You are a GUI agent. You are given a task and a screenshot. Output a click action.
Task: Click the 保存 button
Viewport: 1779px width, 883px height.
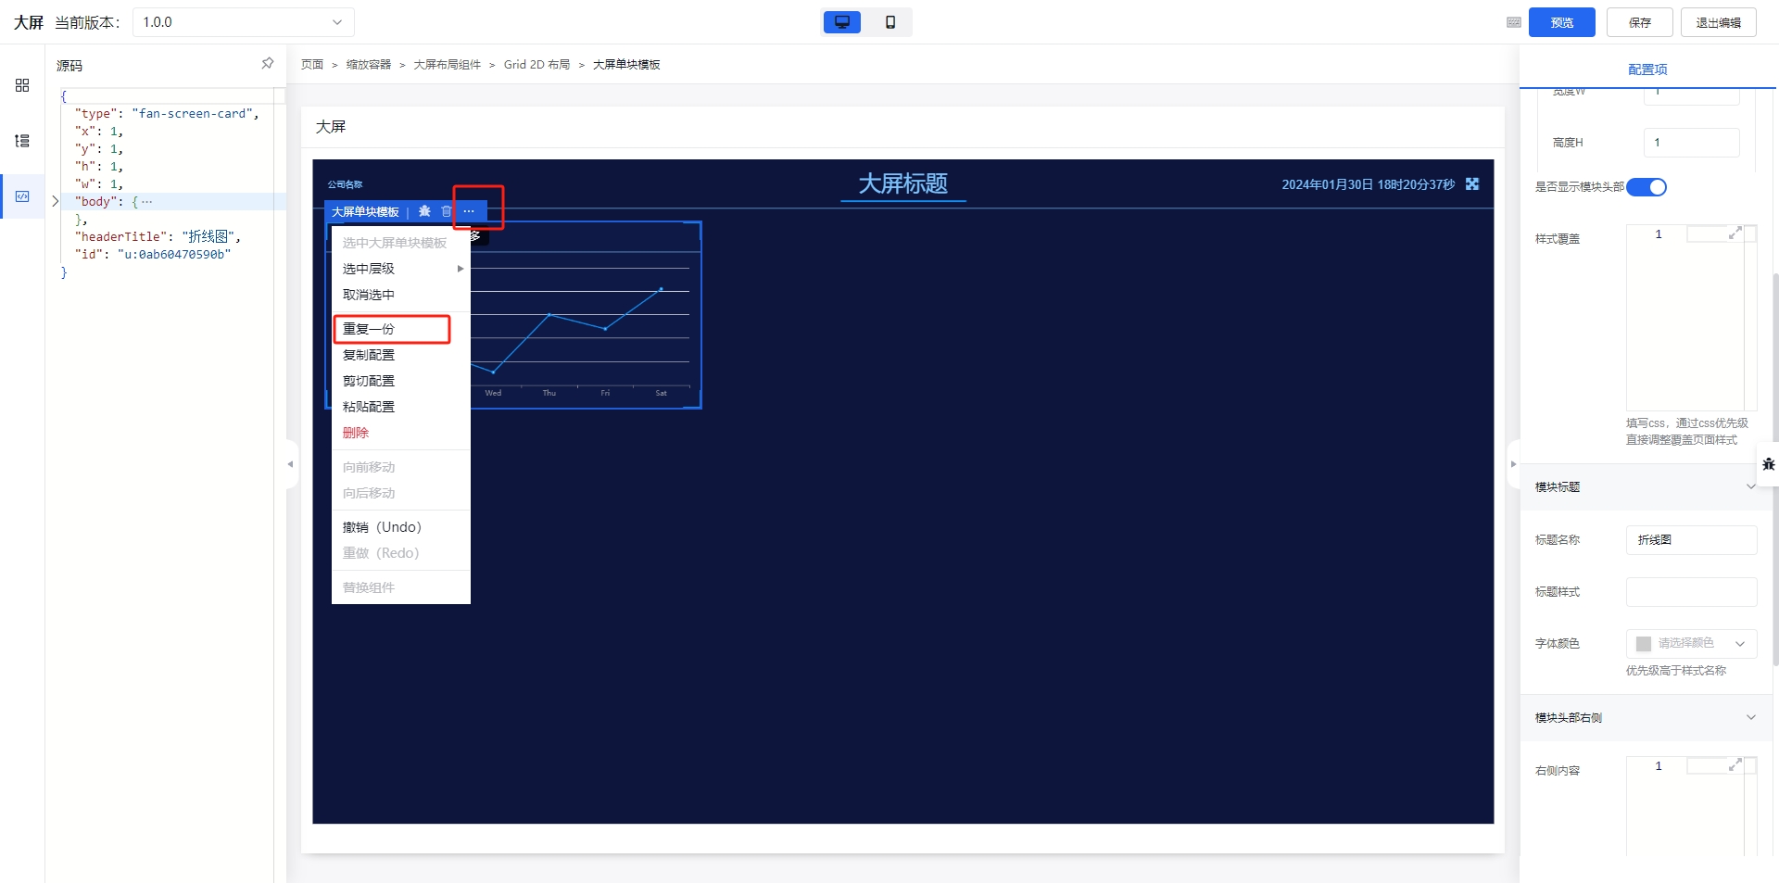click(1640, 22)
